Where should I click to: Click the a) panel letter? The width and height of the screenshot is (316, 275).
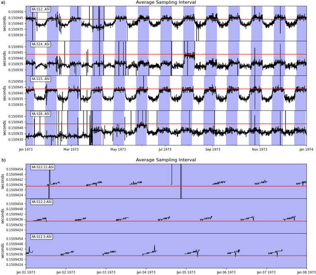coord(4,2)
